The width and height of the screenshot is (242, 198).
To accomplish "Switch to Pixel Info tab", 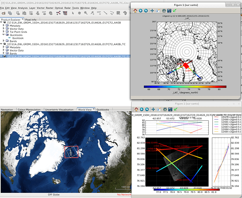I will [x=31, y=19].
